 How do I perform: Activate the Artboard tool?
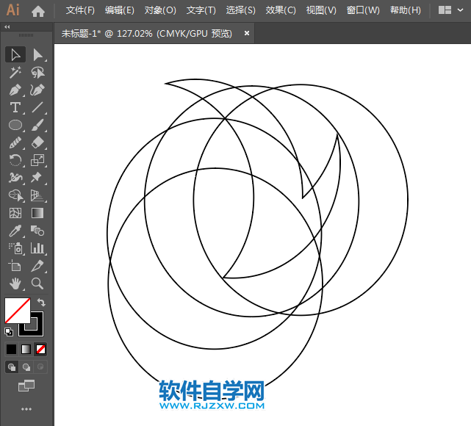coord(15,266)
